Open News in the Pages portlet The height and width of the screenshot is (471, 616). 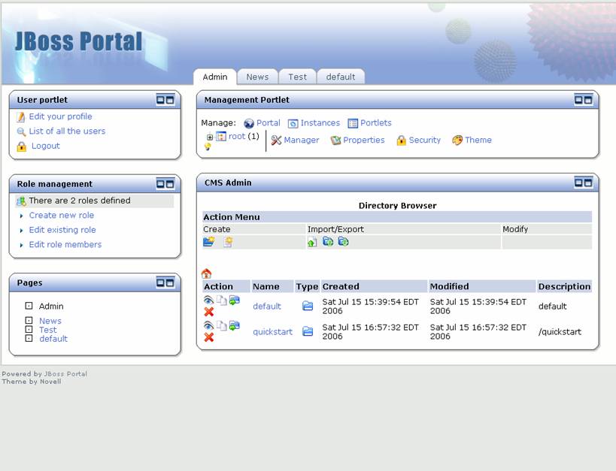tap(50, 321)
